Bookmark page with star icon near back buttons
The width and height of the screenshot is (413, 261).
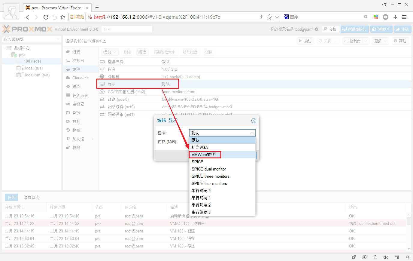[63, 17]
